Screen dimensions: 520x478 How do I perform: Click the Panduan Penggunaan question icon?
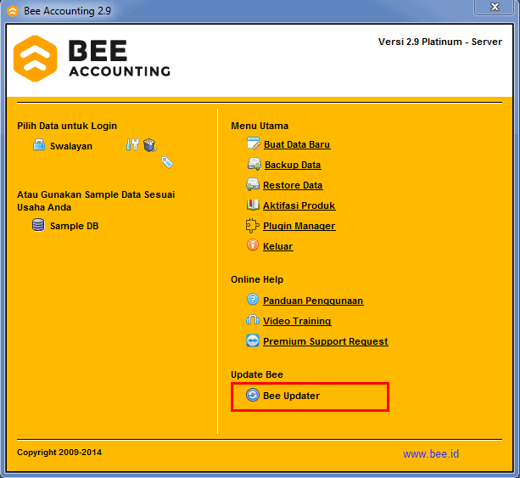click(253, 299)
